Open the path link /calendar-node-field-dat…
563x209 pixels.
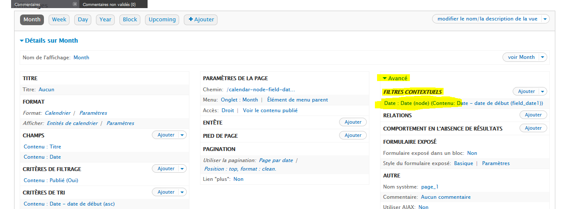pos(261,90)
